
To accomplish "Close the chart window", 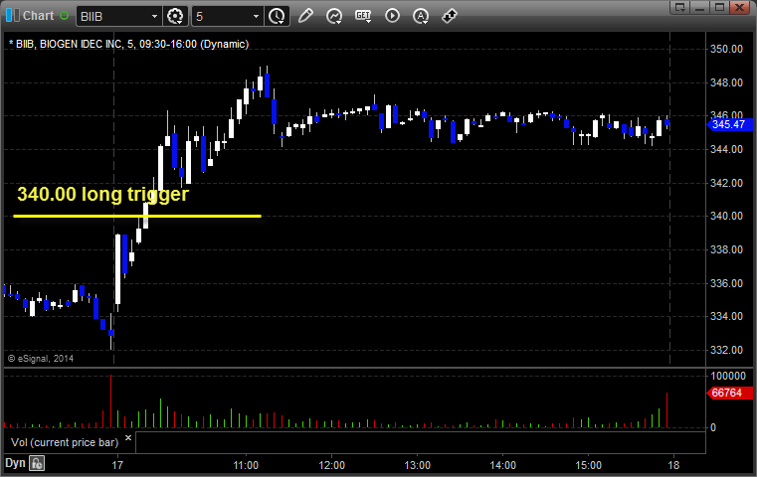I will [740, 7].
